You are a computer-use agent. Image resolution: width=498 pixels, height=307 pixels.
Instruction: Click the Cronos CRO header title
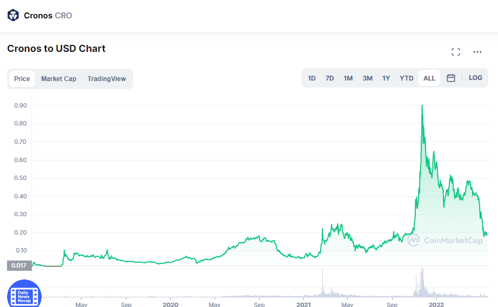(48, 16)
